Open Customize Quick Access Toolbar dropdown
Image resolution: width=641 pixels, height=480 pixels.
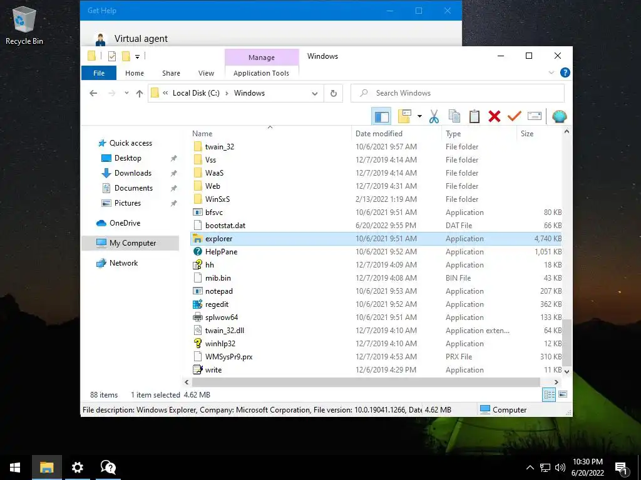[137, 57]
